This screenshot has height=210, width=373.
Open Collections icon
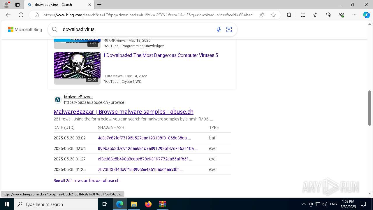pyautogui.click(x=329, y=15)
